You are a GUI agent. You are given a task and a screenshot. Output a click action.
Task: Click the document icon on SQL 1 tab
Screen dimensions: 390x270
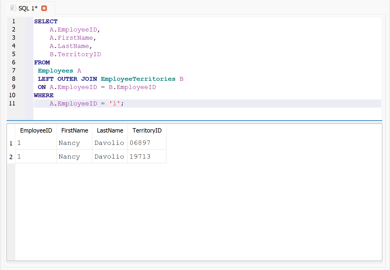pyautogui.click(x=13, y=8)
